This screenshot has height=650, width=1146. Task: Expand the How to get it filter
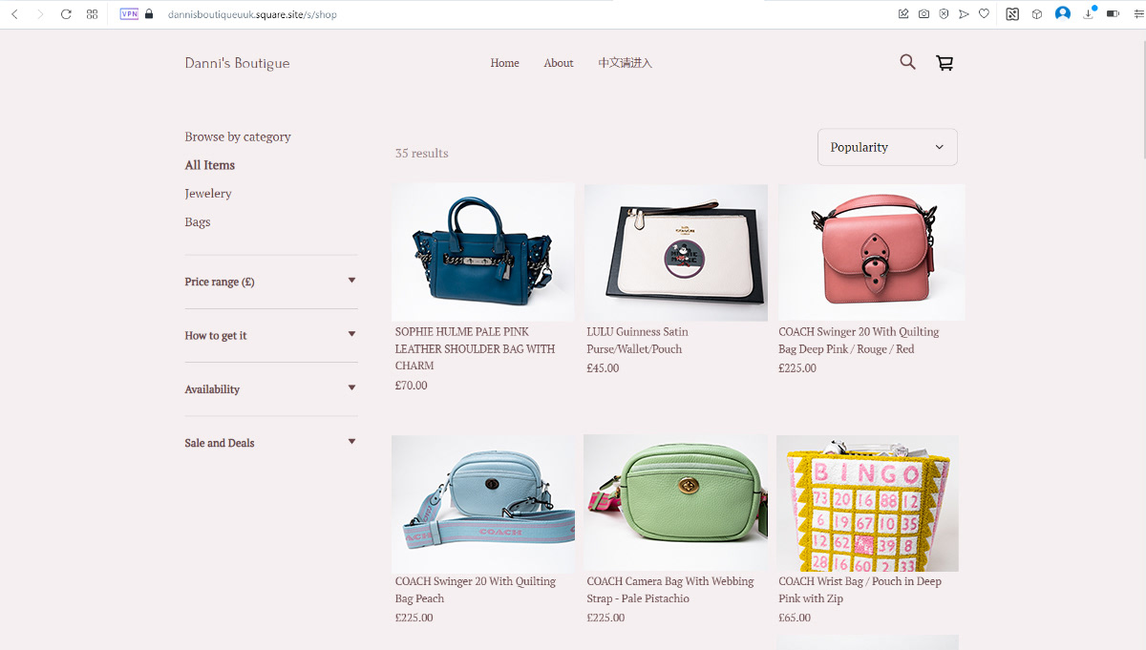coord(271,335)
